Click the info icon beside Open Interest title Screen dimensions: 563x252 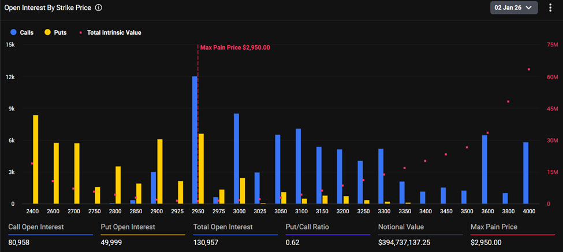pos(99,8)
